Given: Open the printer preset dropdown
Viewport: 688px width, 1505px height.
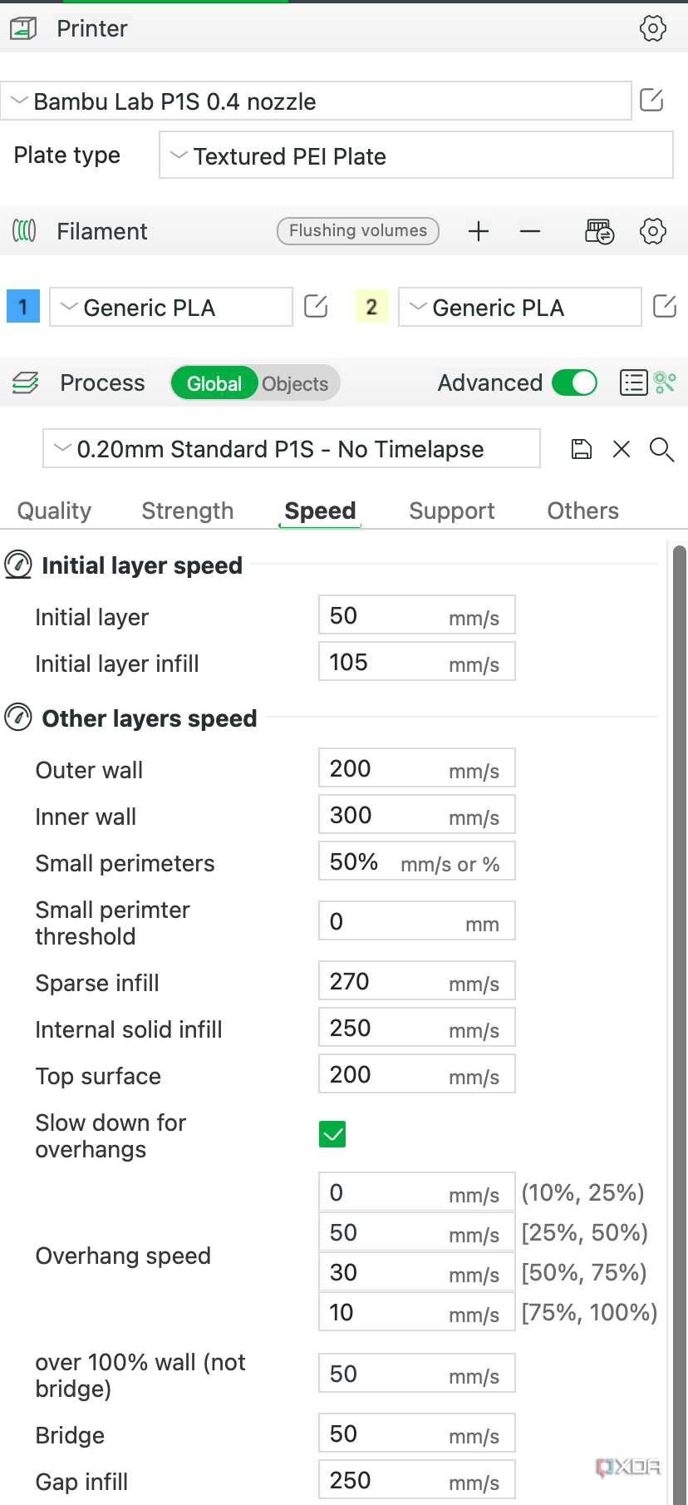Looking at the screenshot, I should [316, 101].
